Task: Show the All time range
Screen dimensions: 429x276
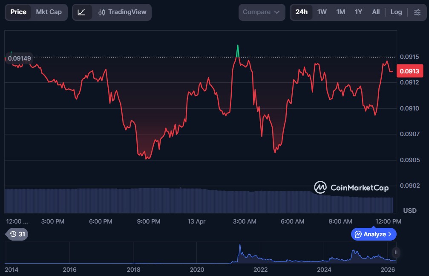Action: click(376, 12)
